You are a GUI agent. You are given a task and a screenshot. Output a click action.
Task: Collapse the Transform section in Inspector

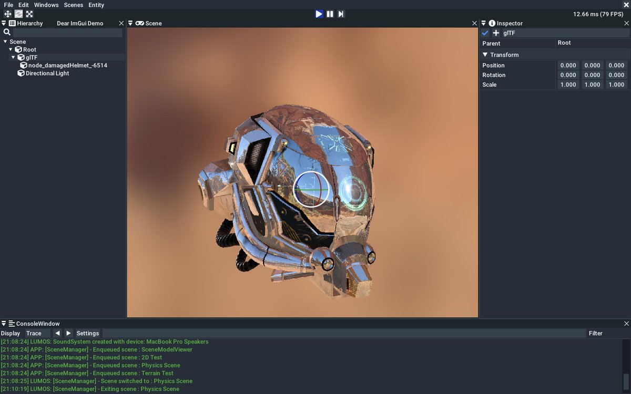[x=485, y=55]
